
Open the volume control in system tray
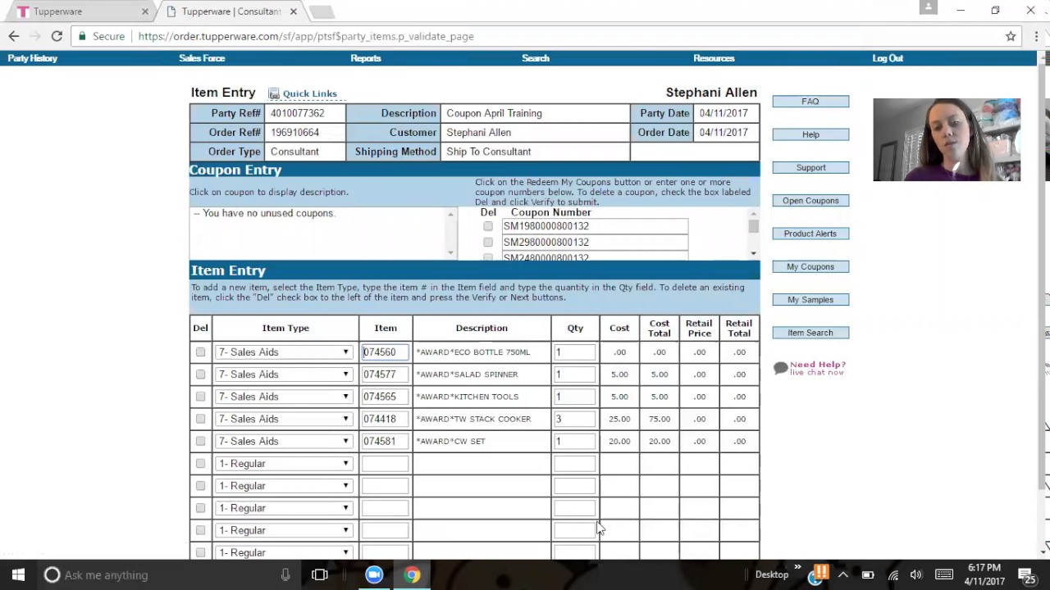[916, 574]
